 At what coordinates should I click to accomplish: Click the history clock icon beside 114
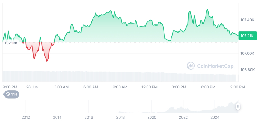click(8, 94)
